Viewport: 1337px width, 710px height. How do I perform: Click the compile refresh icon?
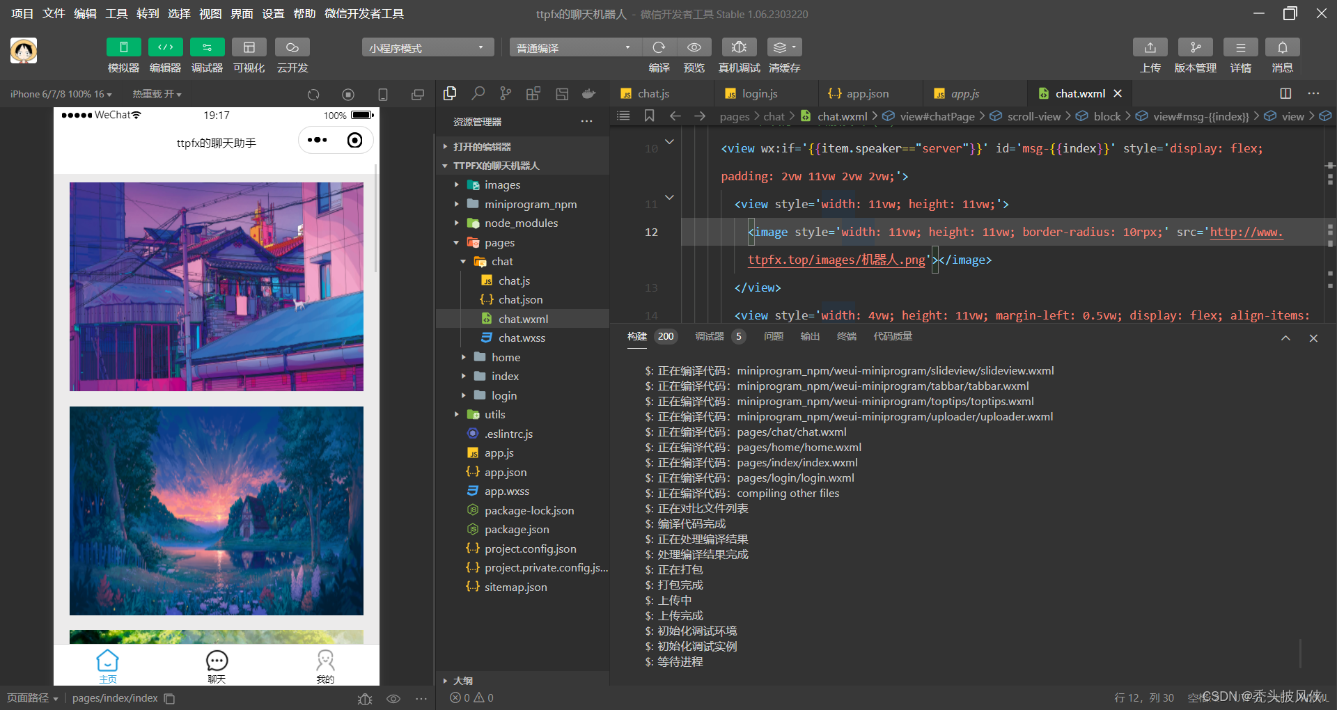pyautogui.click(x=659, y=47)
